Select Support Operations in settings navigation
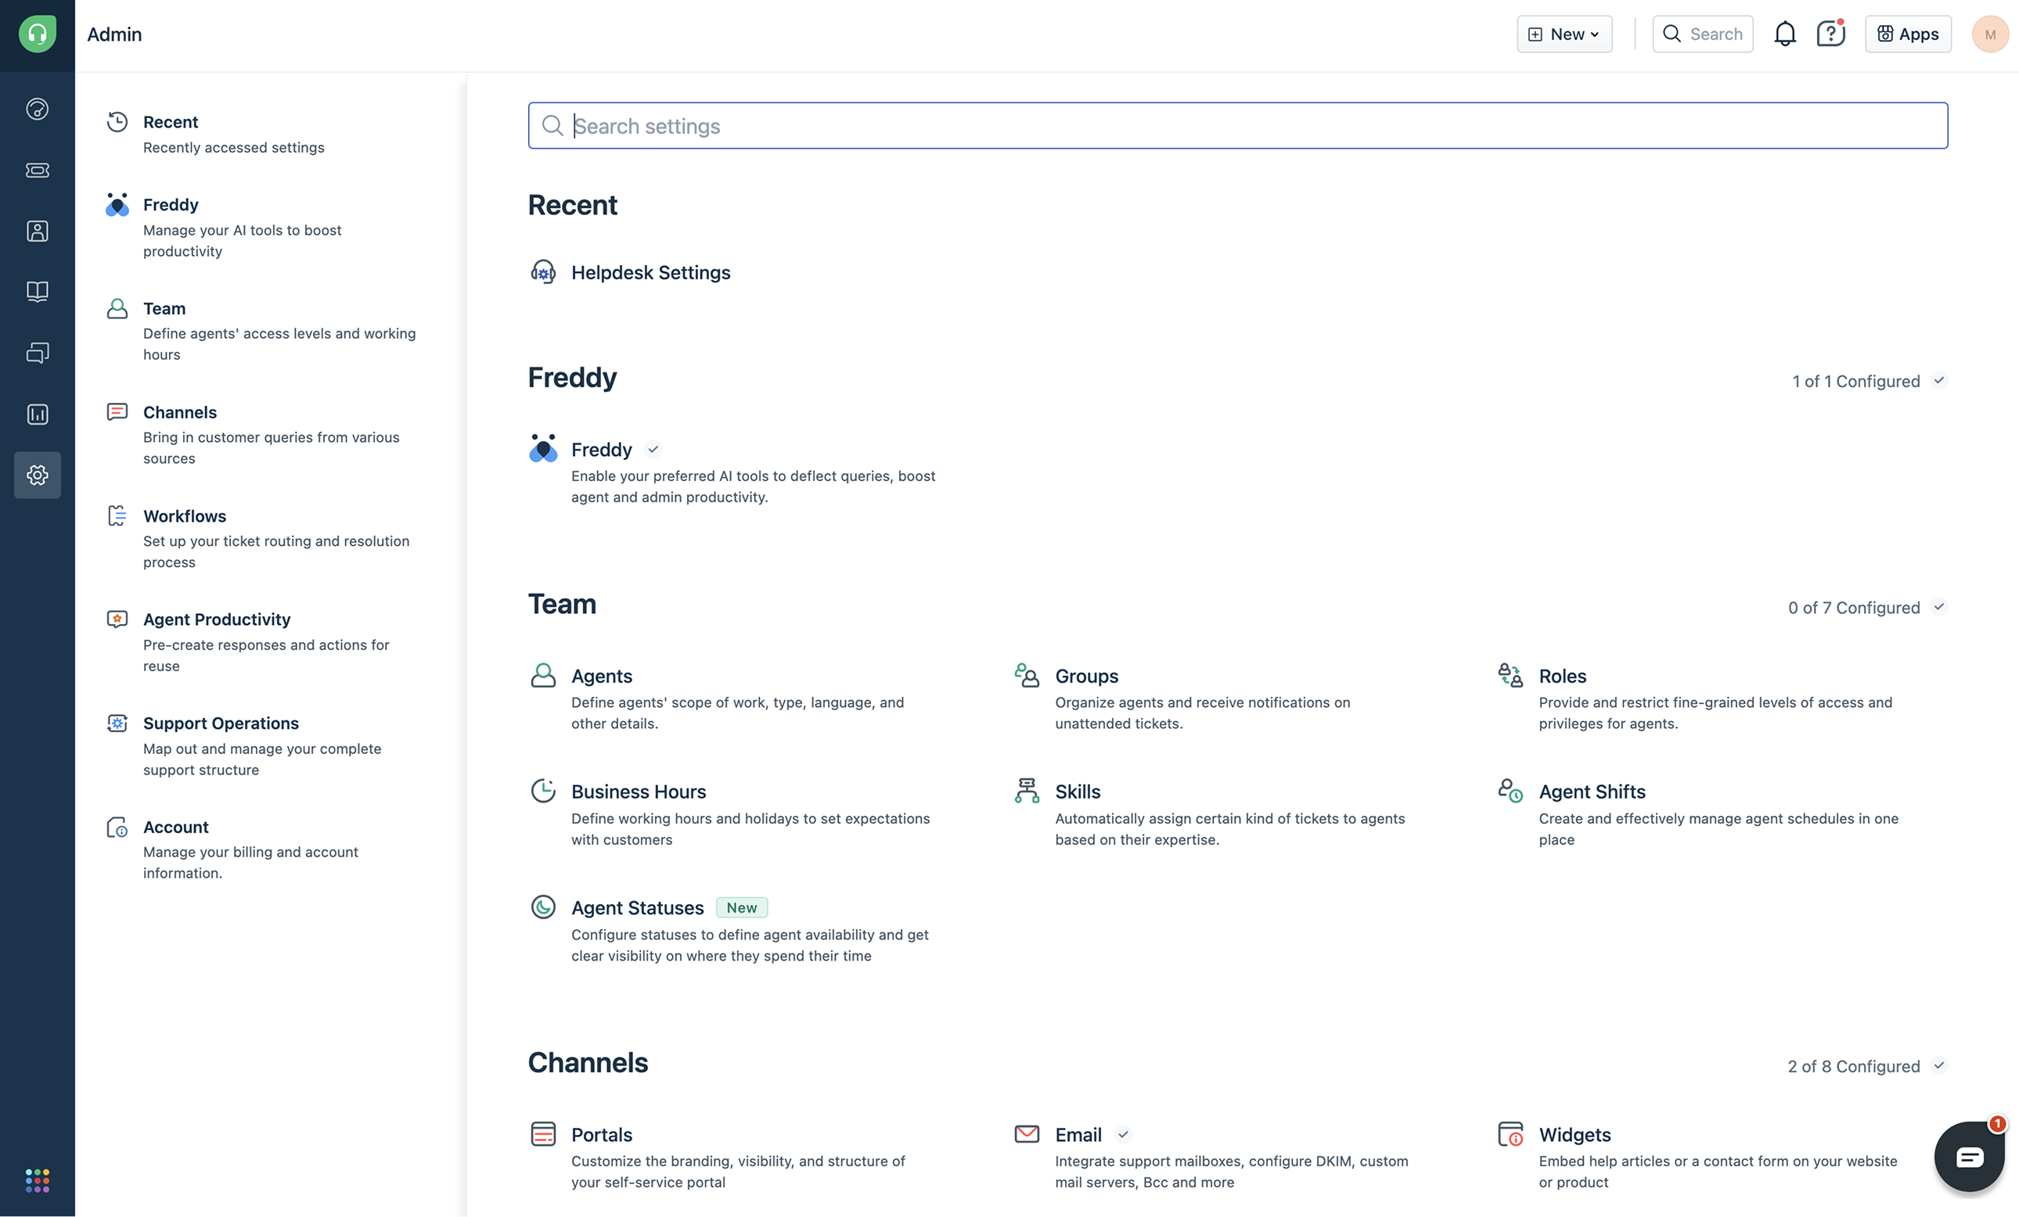 coord(221,723)
